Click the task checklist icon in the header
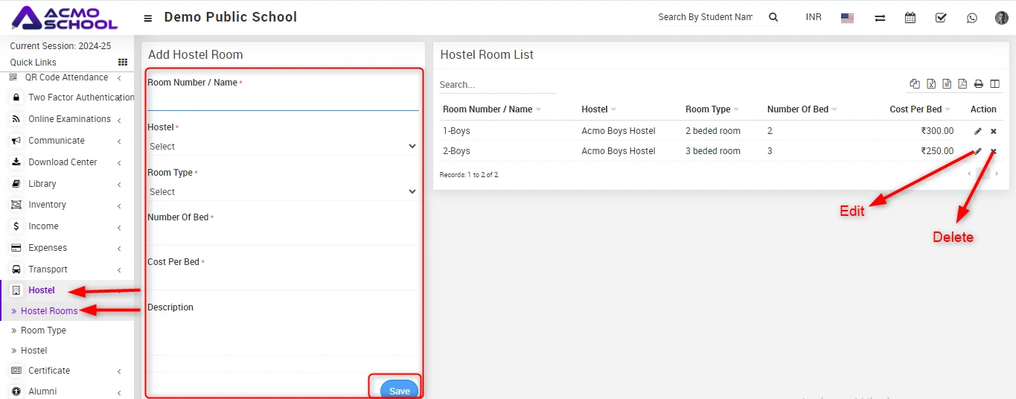 (941, 18)
